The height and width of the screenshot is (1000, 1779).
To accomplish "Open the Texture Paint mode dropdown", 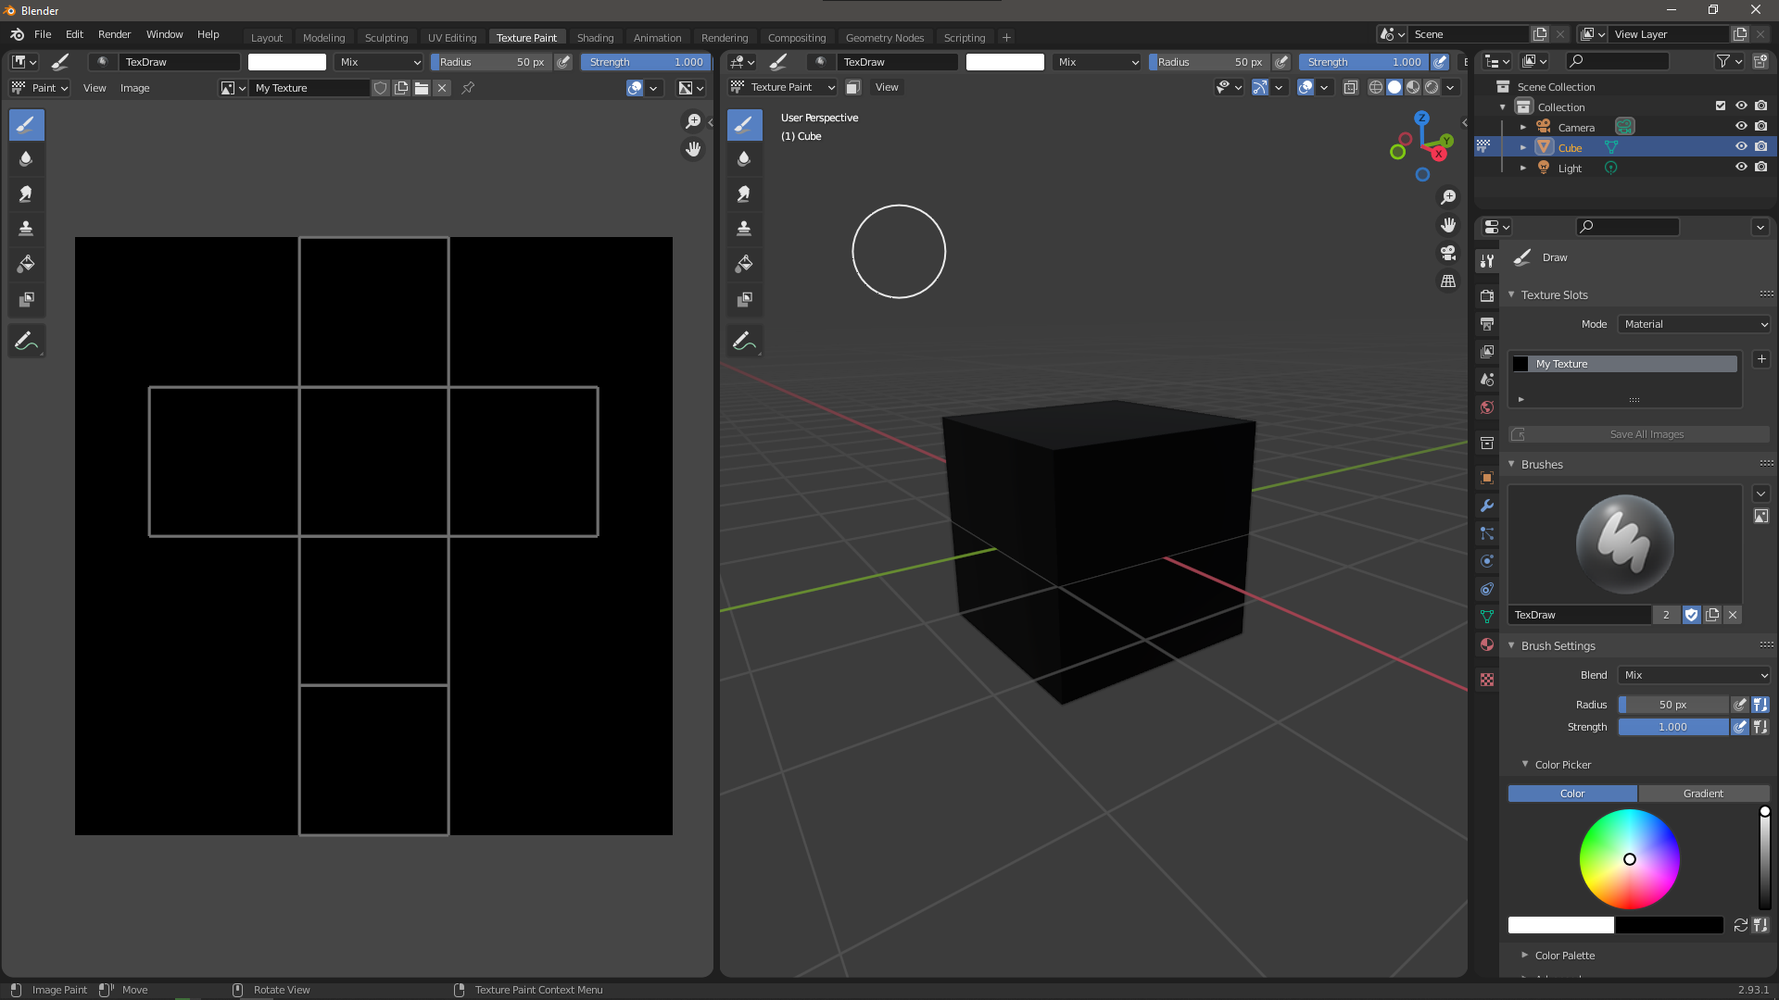I will point(783,87).
